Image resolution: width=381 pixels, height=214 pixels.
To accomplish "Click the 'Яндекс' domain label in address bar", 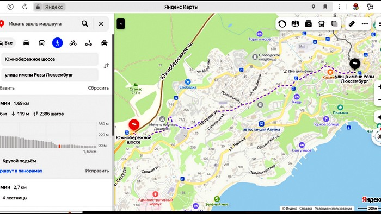I will [x=54, y=7].
